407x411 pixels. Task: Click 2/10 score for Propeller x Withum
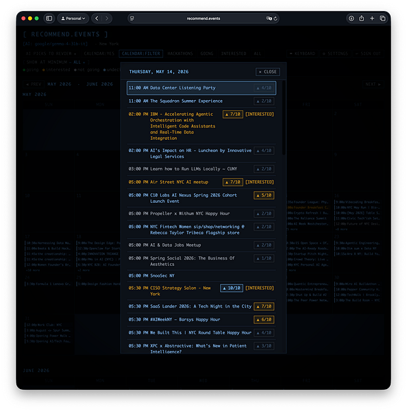click(264, 214)
